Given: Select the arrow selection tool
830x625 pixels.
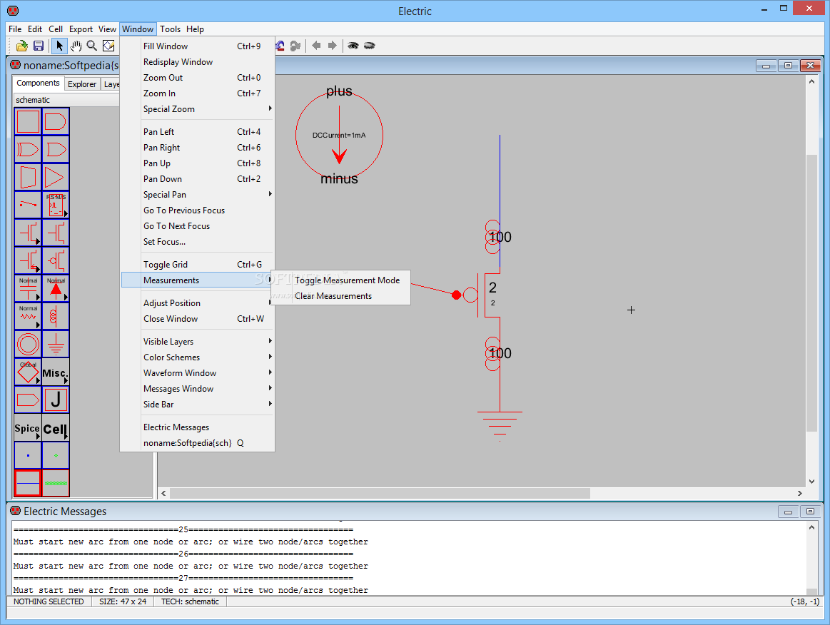Looking at the screenshot, I should point(59,46).
